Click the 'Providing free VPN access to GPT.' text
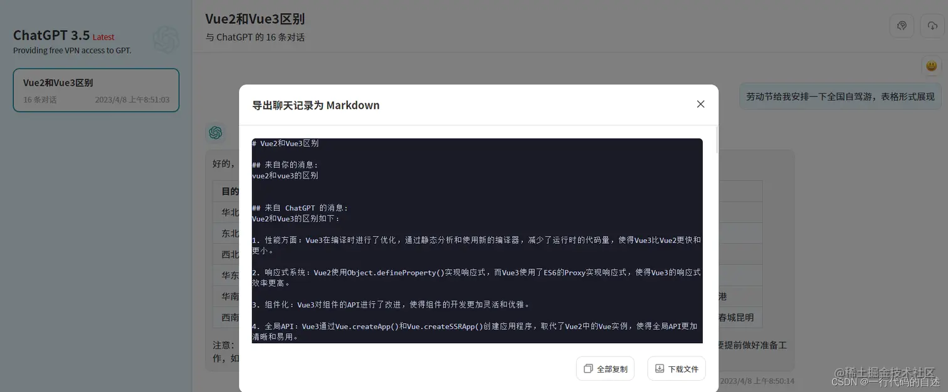 coord(72,50)
